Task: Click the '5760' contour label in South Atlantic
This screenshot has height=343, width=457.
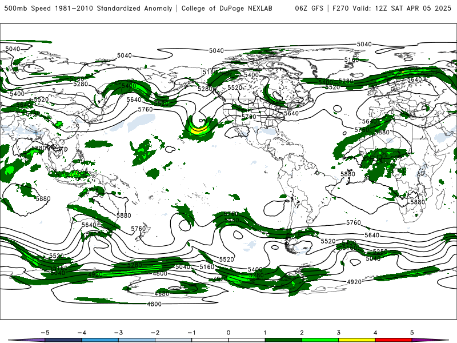Action: [x=354, y=222]
